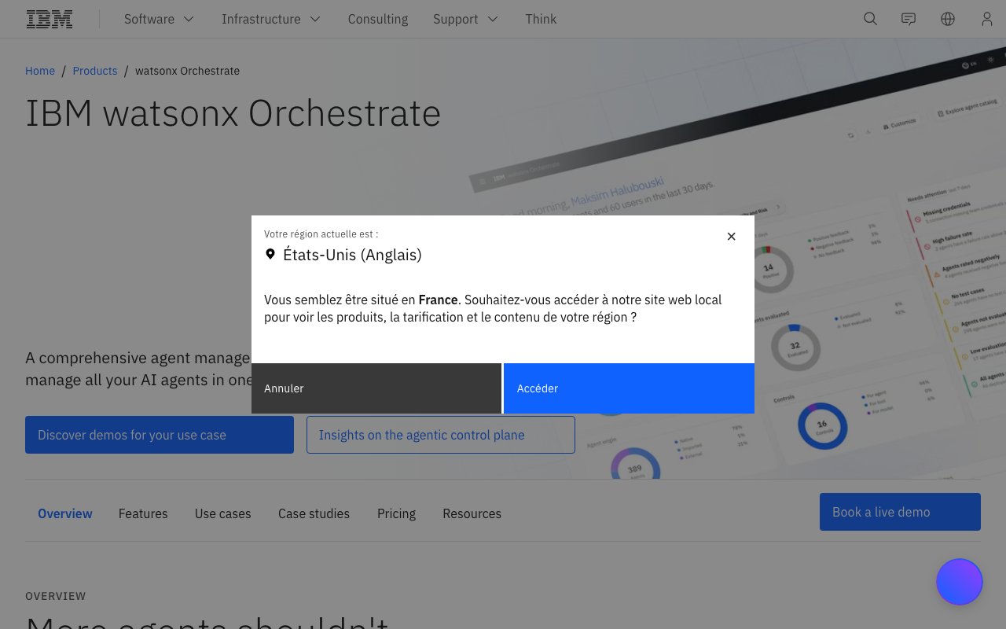Switch to the Use cases tab
This screenshot has width=1006, height=629.
(223, 513)
